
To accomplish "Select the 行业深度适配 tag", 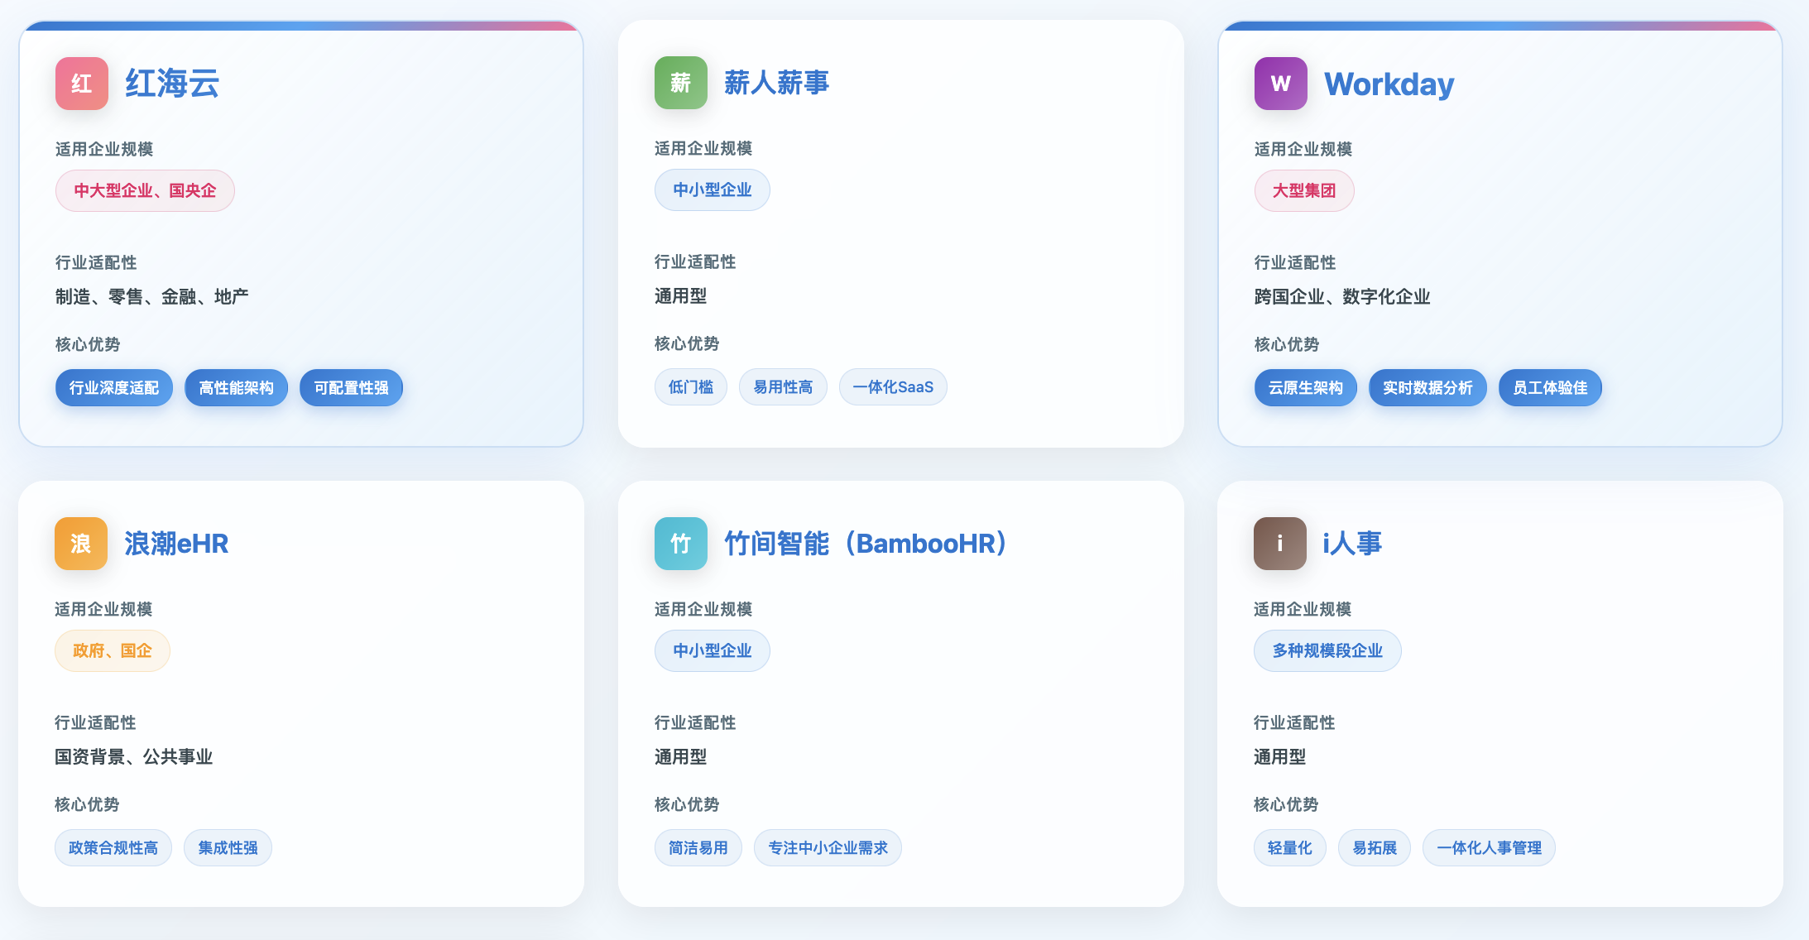I will (114, 388).
